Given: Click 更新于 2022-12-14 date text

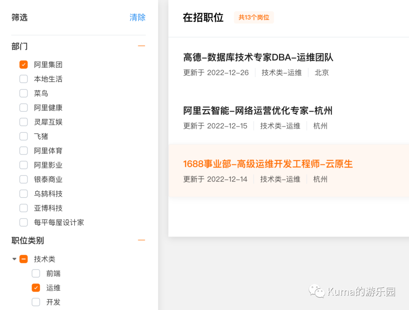Looking at the screenshot, I should click(x=215, y=179).
